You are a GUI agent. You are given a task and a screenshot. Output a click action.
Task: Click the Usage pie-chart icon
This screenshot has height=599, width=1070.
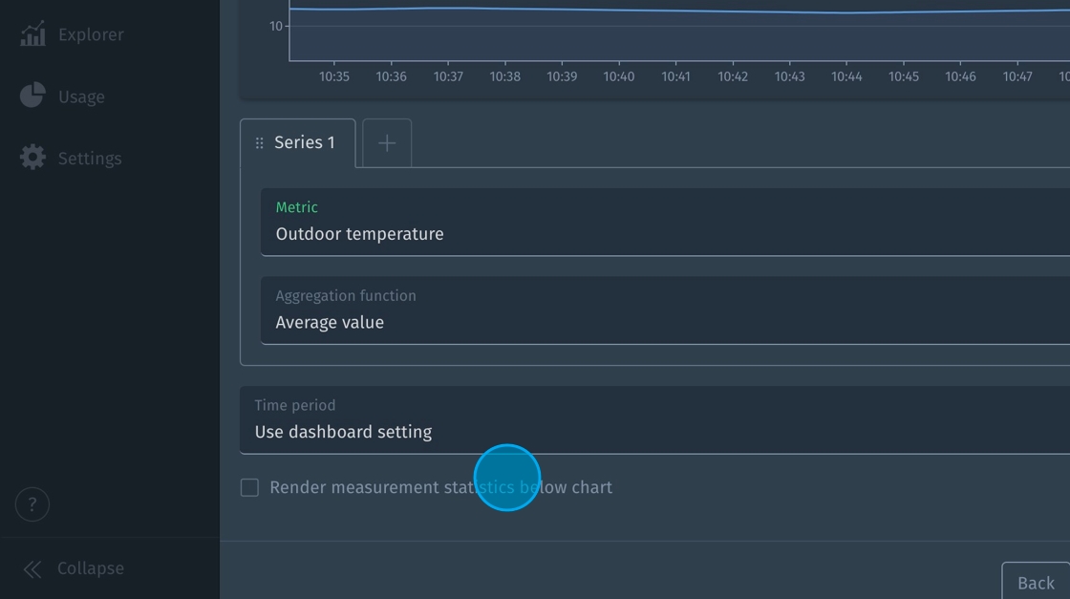pyautogui.click(x=32, y=96)
